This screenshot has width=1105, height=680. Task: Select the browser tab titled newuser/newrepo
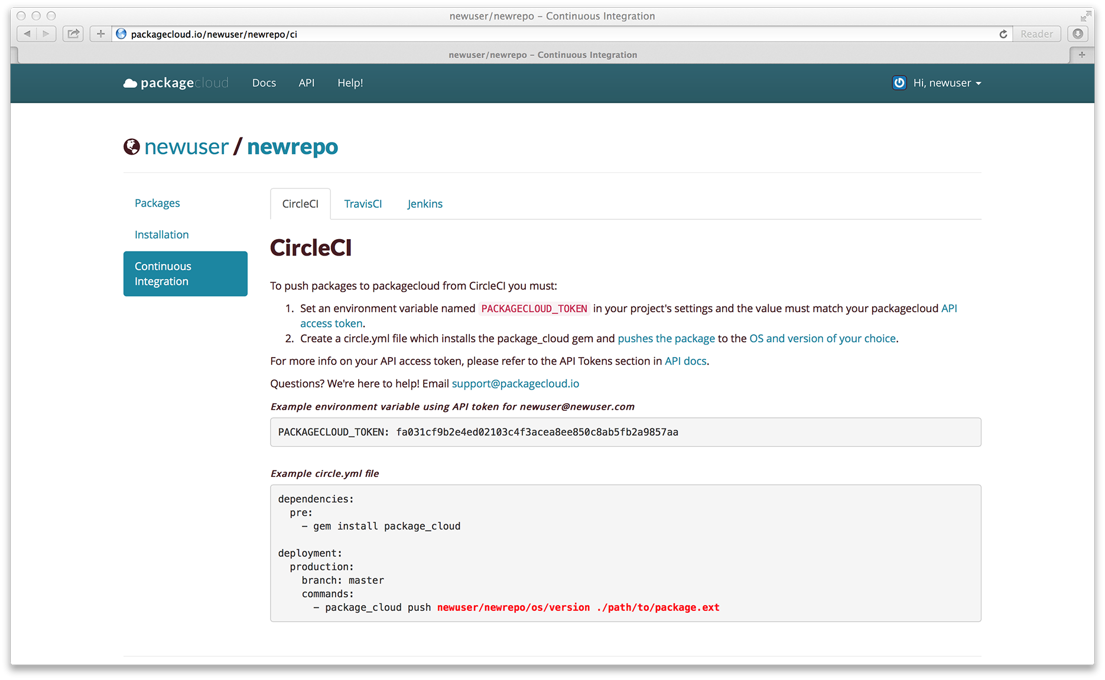[542, 55]
